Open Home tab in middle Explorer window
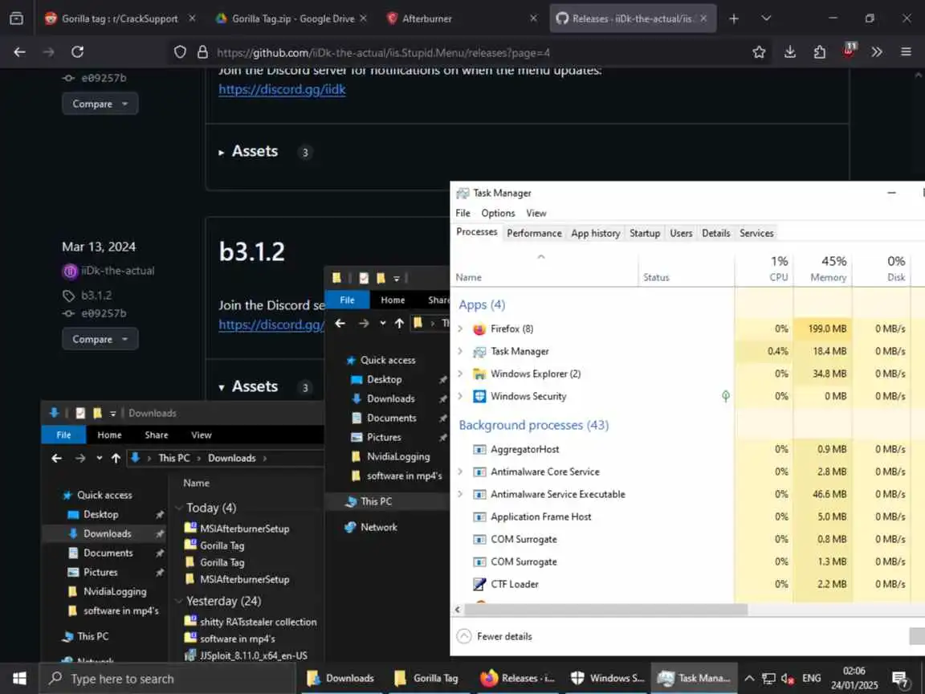 pyautogui.click(x=393, y=300)
